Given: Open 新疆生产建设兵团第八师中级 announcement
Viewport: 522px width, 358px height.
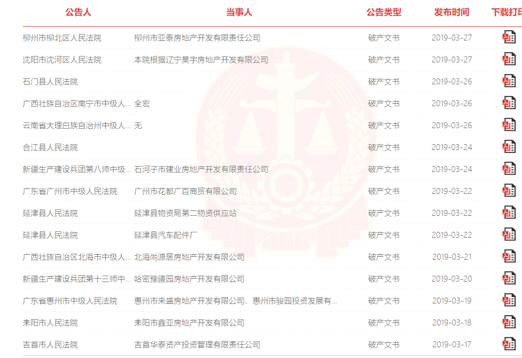Looking at the screenshot, I should [76, 170].
